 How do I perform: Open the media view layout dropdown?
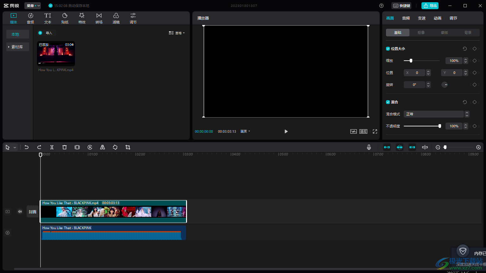pos(177,33)
